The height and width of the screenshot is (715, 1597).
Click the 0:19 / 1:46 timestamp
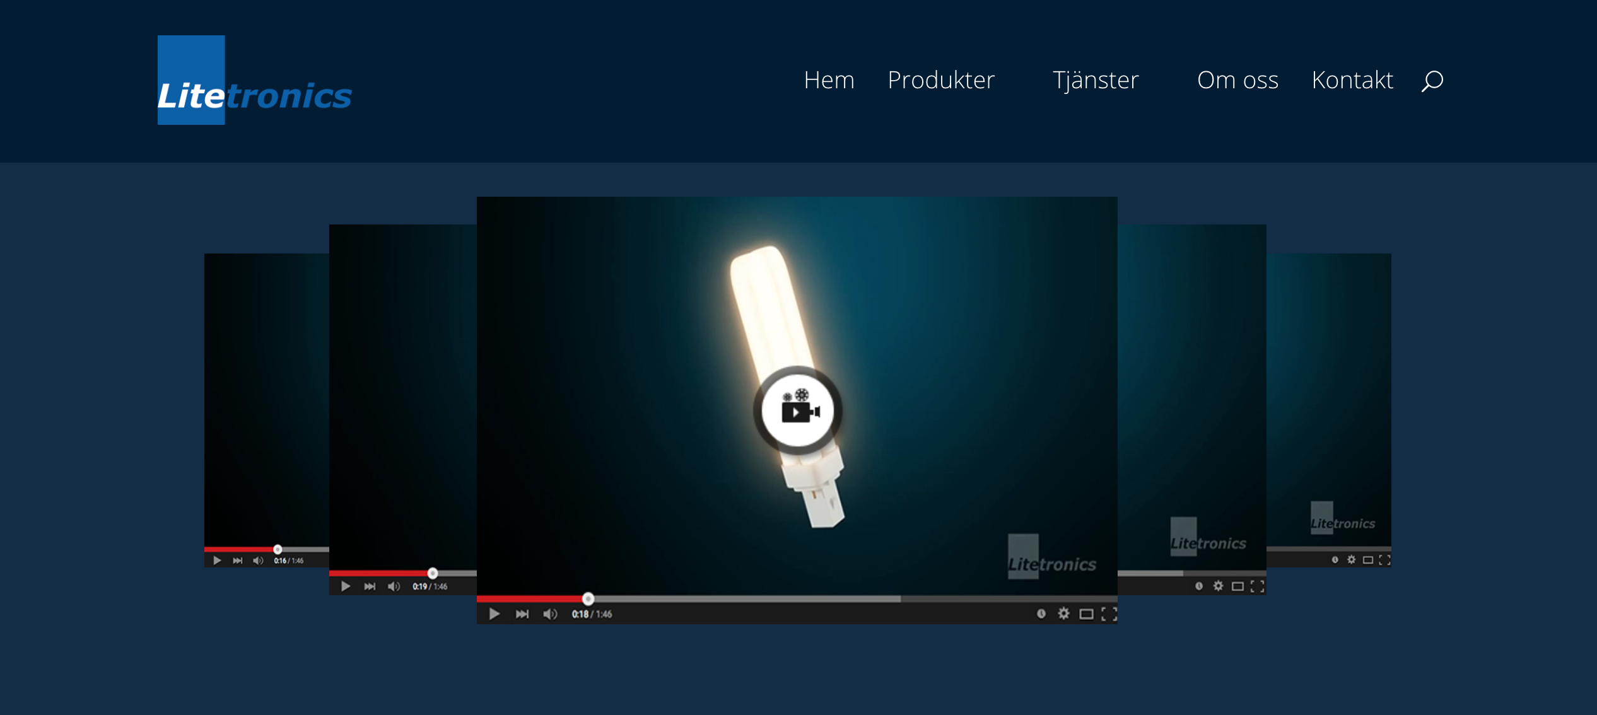click(x=430, y=586)
